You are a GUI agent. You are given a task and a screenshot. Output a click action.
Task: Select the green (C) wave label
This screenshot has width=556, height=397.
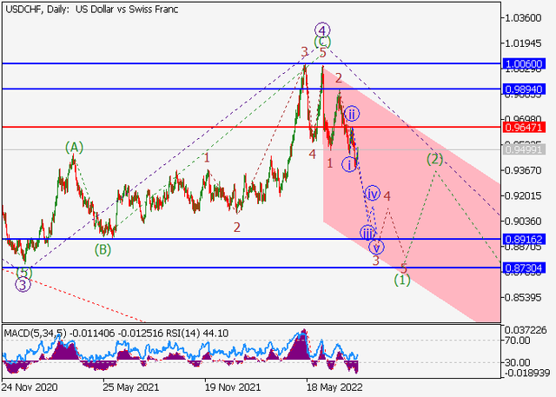(x=322, y=42)
